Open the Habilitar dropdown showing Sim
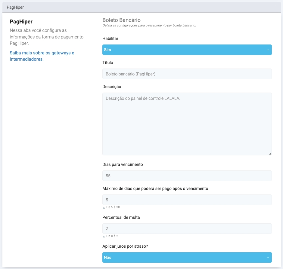The image size is (283, 269). [187, 50]
